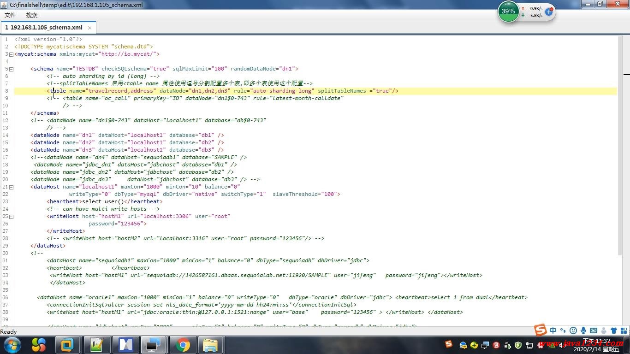Open the 搜索 menu
The height and width of the screenshot is (354, 630).
click(31, 15)
